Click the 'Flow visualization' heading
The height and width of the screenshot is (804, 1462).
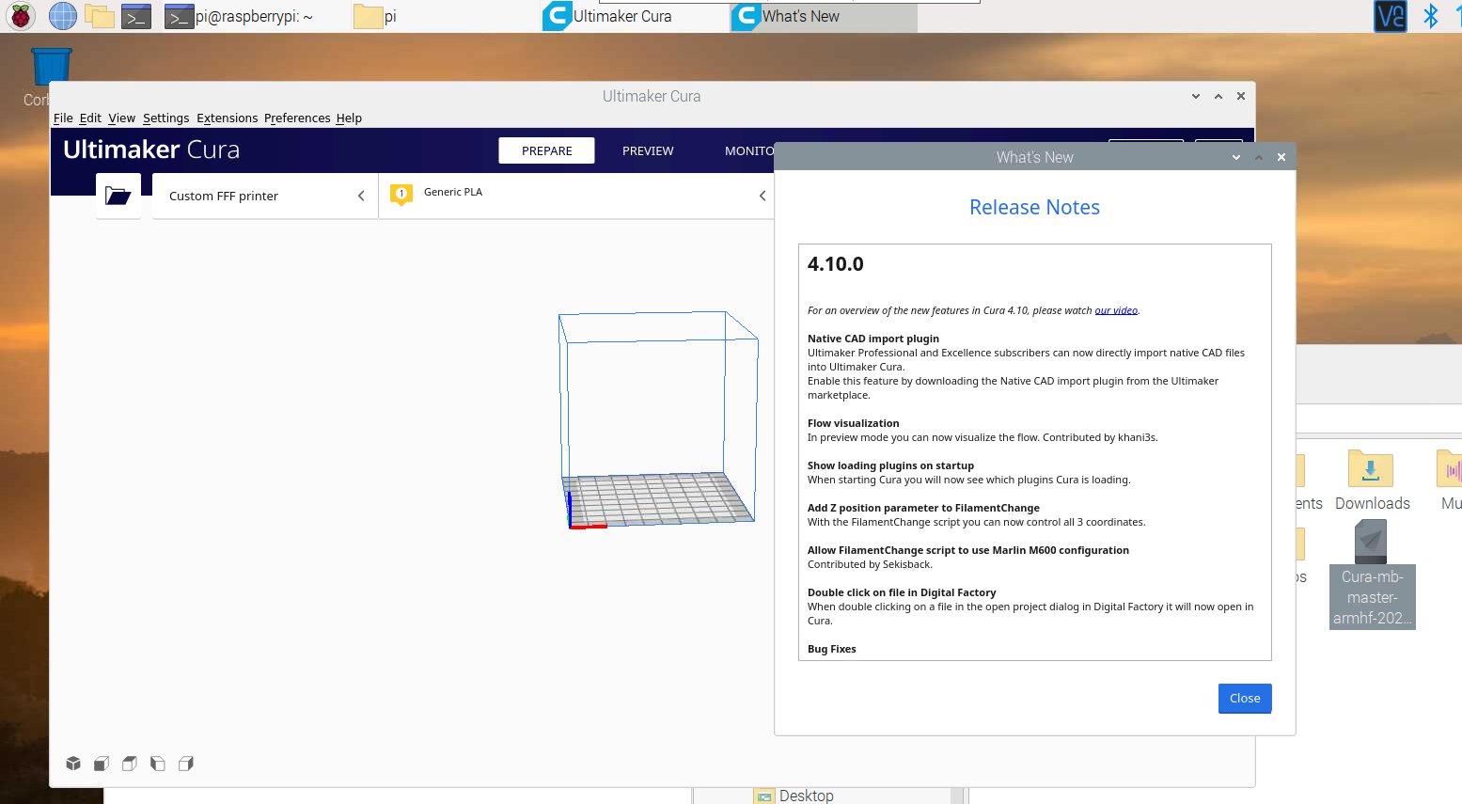click(853, 423)
